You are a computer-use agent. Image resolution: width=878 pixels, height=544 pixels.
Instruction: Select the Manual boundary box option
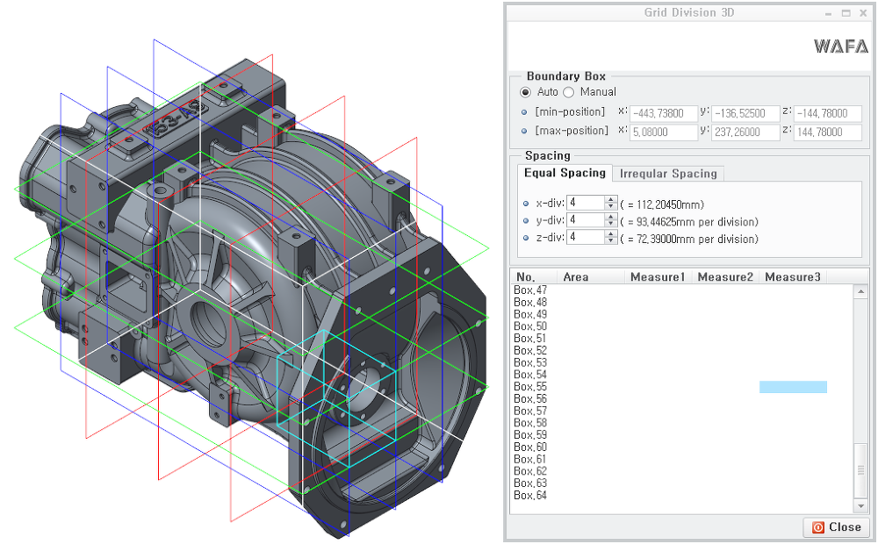click(x=568, y=92)
